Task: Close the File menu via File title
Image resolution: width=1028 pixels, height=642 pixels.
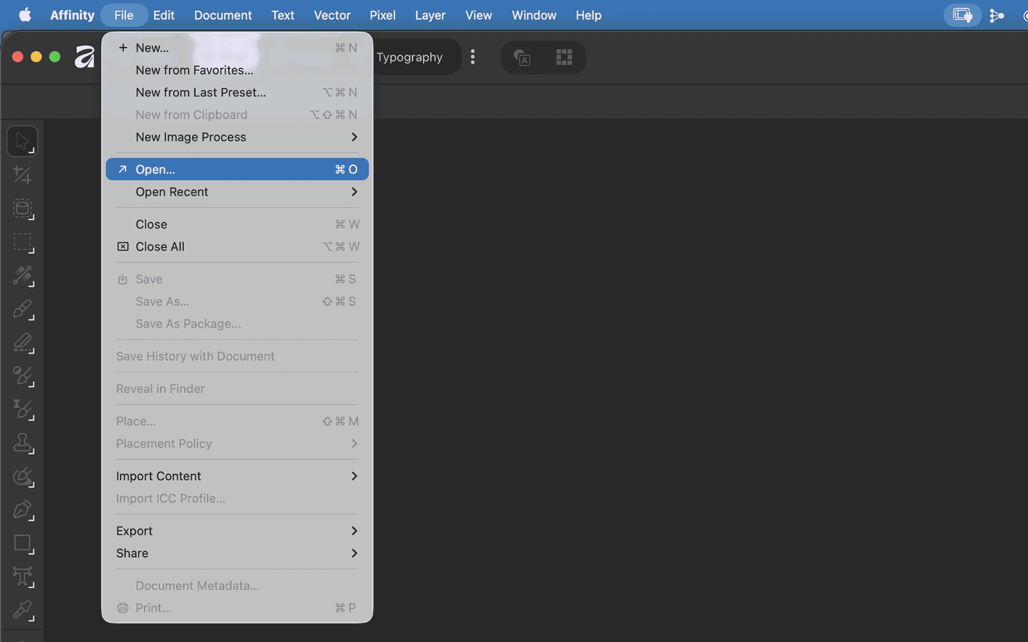Action: click(x=124, y=15)
